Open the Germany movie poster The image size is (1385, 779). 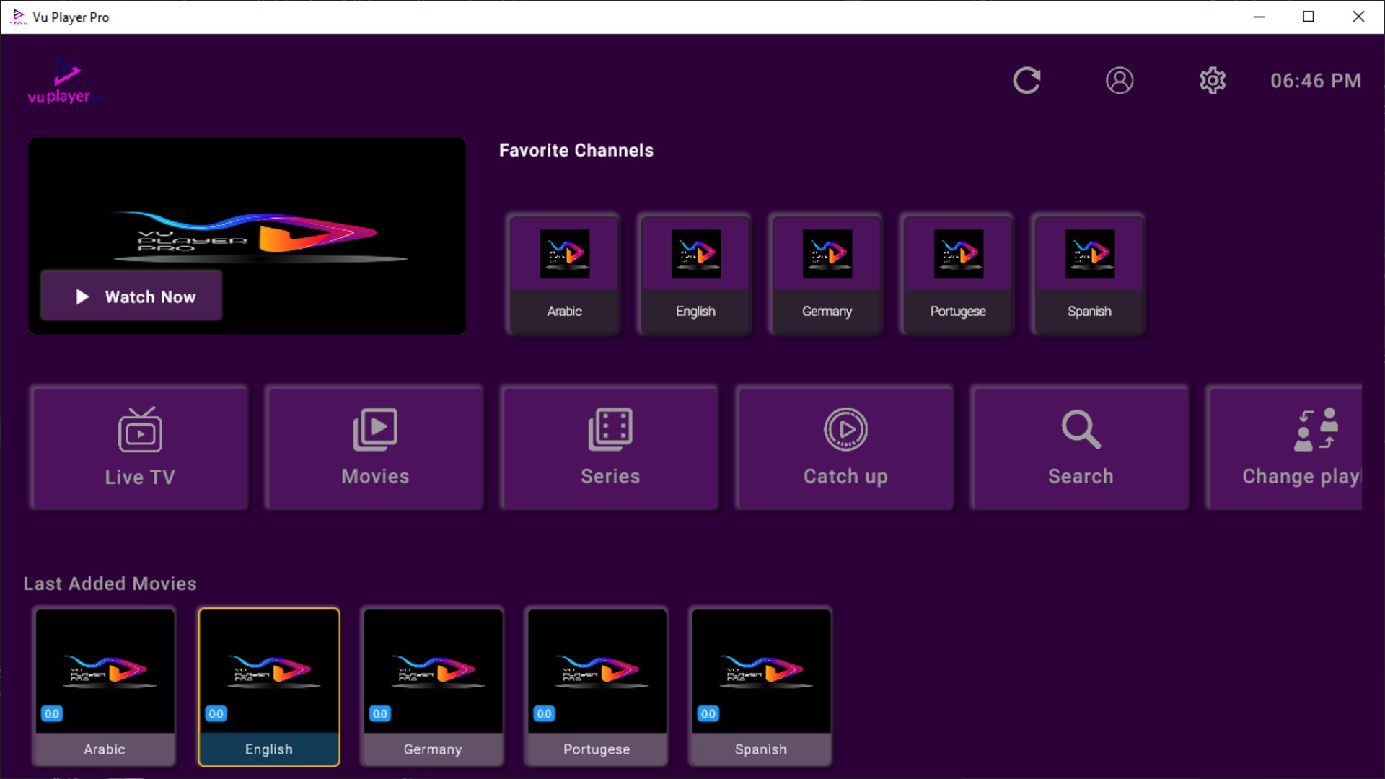433,685
